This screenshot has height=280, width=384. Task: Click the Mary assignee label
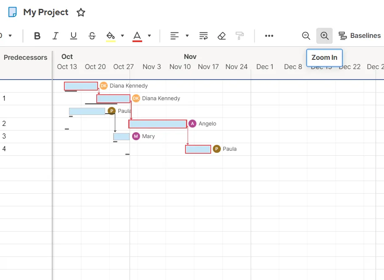click(x=148, y=136)
